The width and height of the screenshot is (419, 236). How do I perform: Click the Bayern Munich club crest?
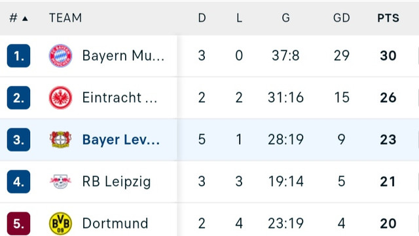coord(61,56)
